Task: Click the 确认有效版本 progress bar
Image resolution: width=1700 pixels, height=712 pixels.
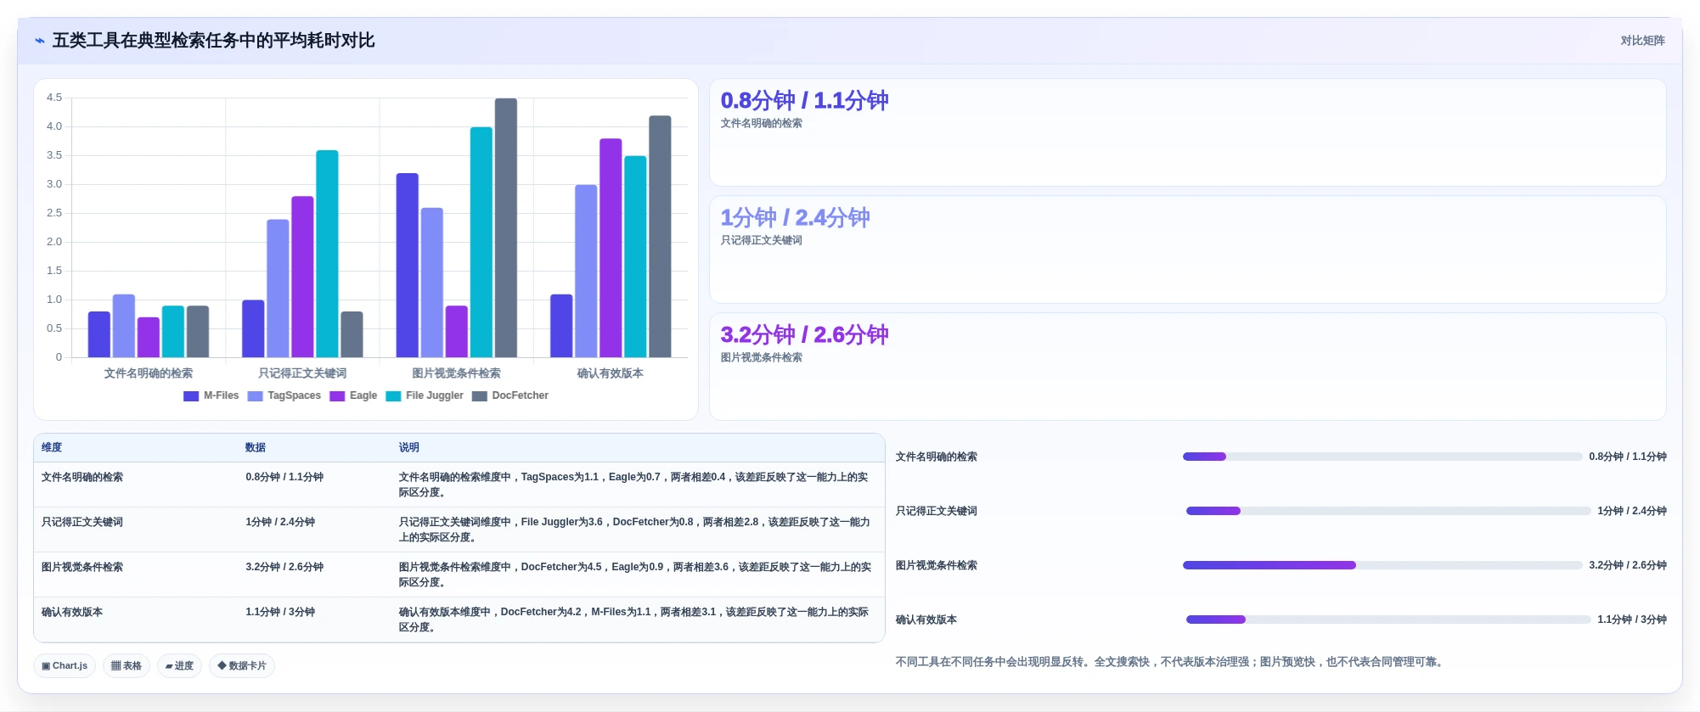Action: pyautogui.click(x=1388, y=619)
